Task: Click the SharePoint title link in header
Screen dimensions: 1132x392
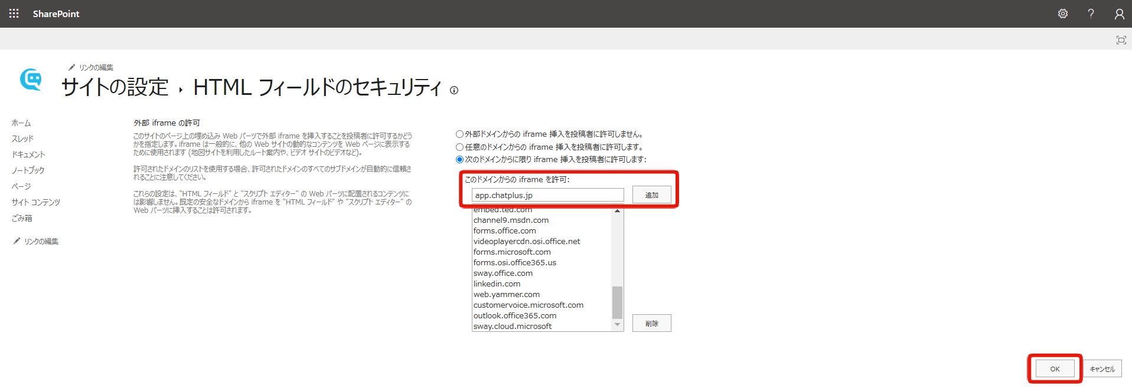Action: click(56, 14)
